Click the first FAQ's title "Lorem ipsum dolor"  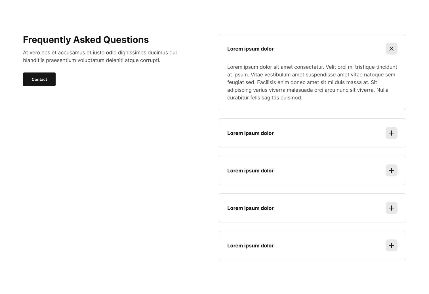tap(250, 49)
